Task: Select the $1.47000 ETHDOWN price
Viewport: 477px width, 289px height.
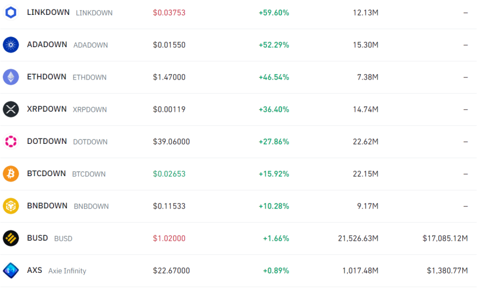Action: click(x=169, y=78)
